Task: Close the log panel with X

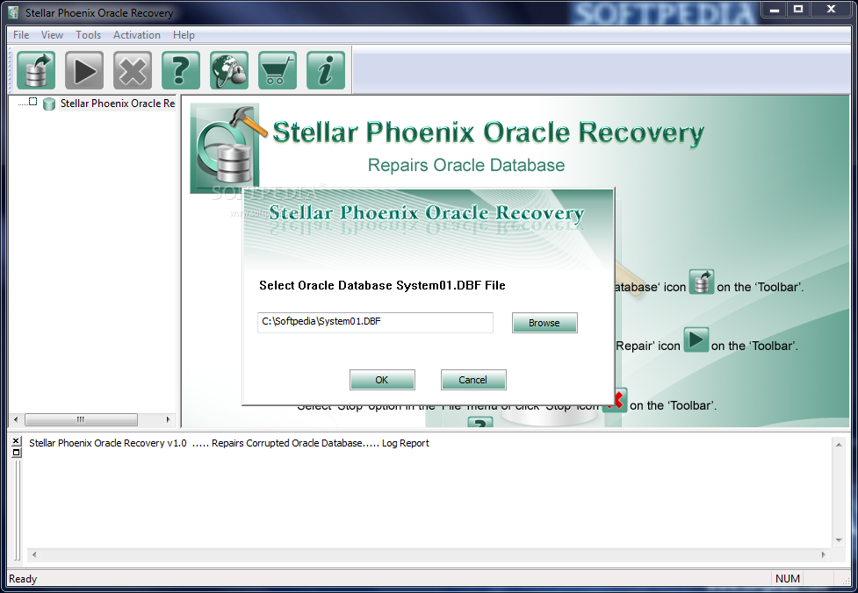Action: coord(16,441)
